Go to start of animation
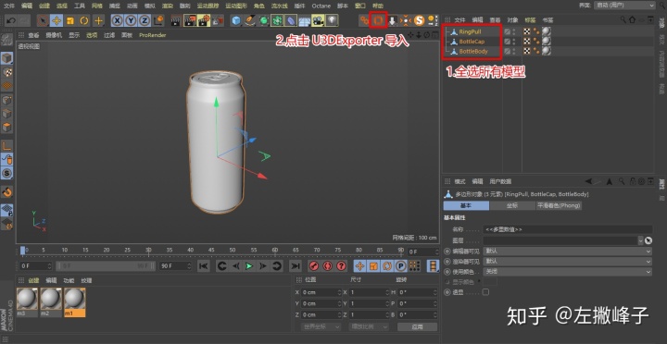This screenshot has height=344, width=667. (203, 266)
